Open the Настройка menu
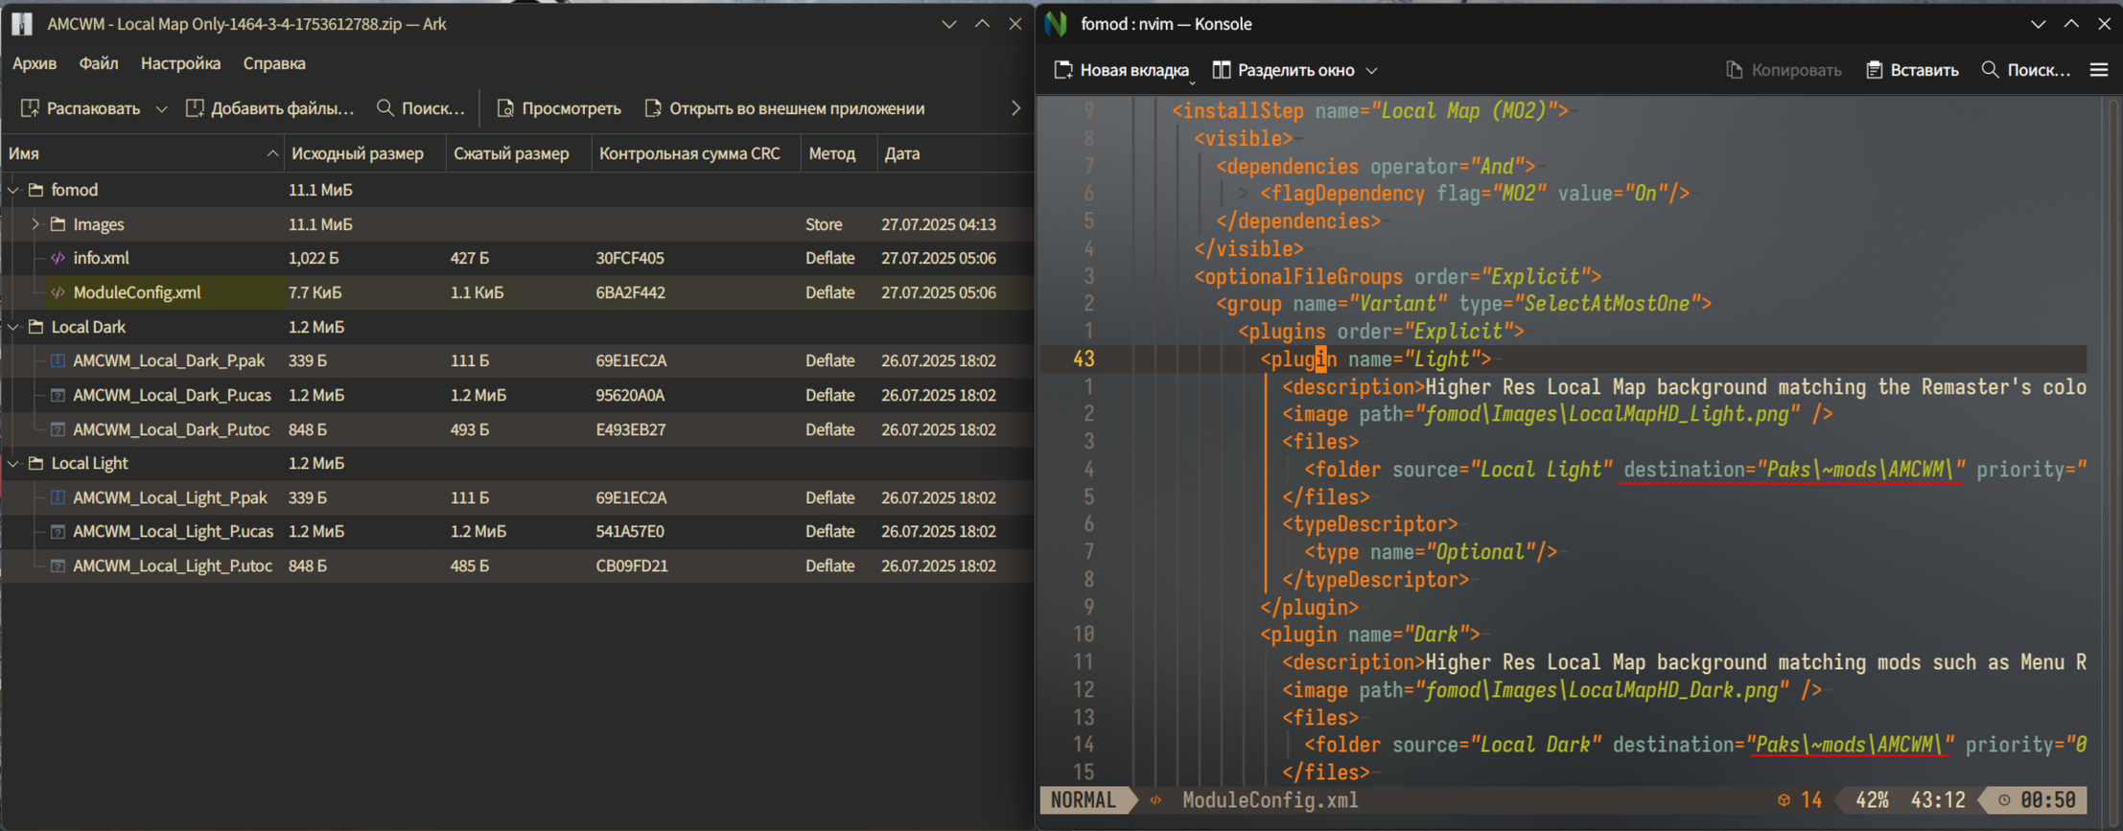This screenshot has width=2123, height=831. [180, 63]
